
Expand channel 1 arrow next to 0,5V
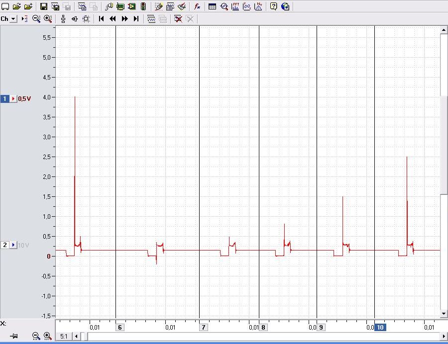pos(13,99)
